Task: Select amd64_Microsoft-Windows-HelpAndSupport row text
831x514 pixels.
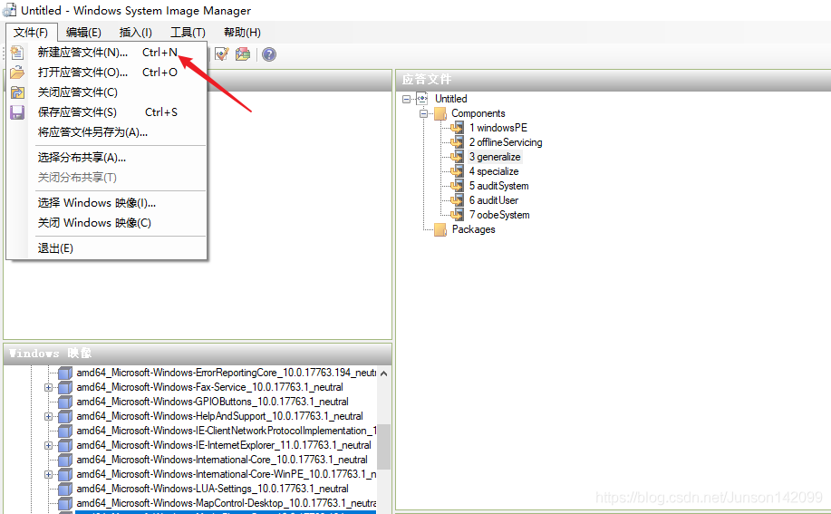Action: coord(219,416)
